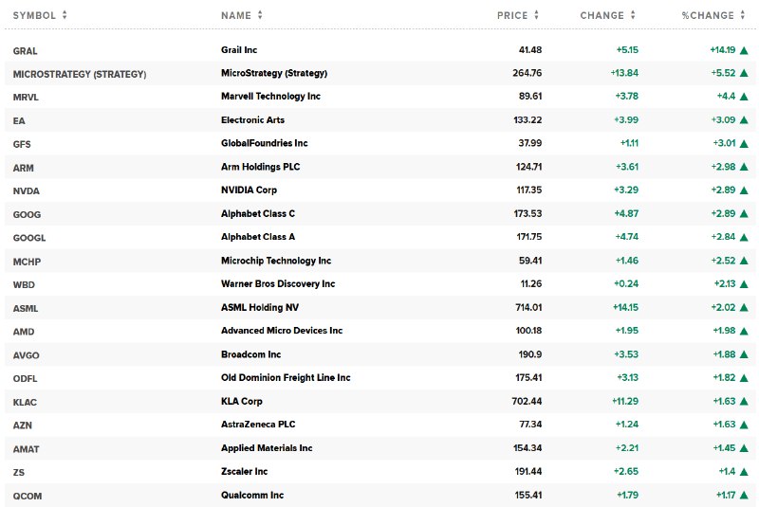The image size is (759, 507).
Task: Select the GlobalFoundries Inc name
Action: [x=265, y=143]
